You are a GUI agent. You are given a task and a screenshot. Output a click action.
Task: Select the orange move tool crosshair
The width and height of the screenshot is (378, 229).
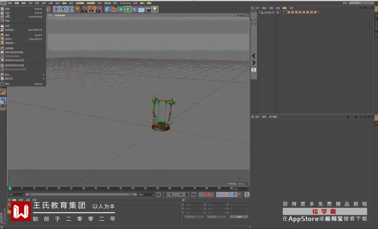point(49,9)
